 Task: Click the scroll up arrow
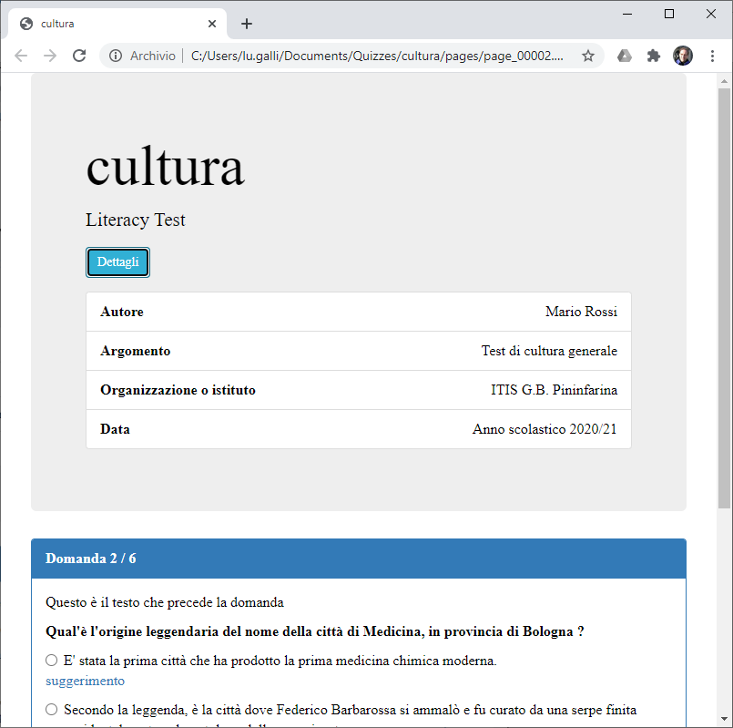click(x=724, y=81)
